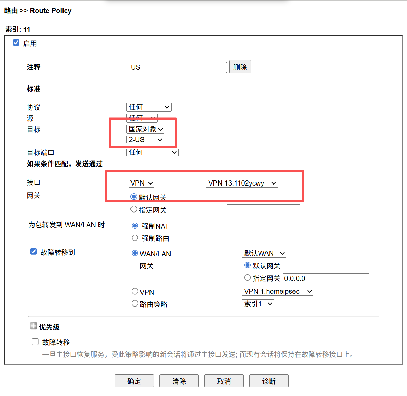The width and height of the screenshot is (407, 396).
Task: Select failover 指定网关 radio button
Action: pyautogui.click(x=248, y=277)
